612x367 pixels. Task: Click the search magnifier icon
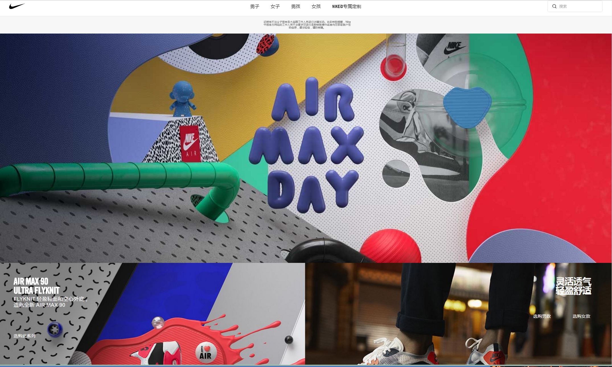(x=554, y=6)
